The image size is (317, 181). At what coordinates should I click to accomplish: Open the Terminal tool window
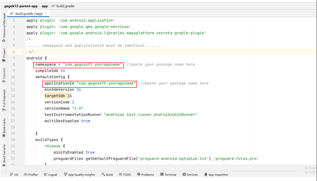coord(168,175)
